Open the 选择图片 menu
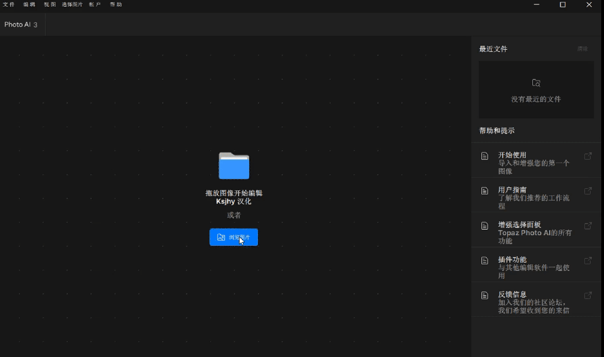 [x=72, y=4]
